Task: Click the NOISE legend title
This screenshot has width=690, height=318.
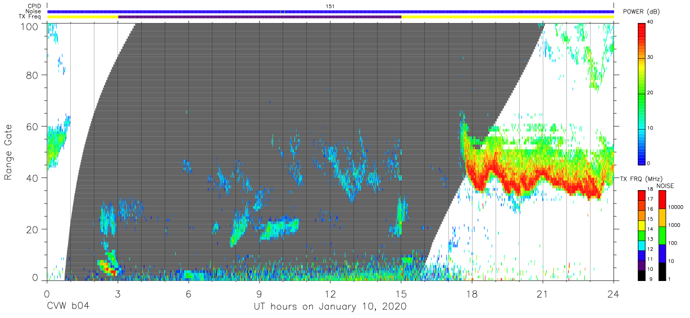Action: click(x=665, y=185)
